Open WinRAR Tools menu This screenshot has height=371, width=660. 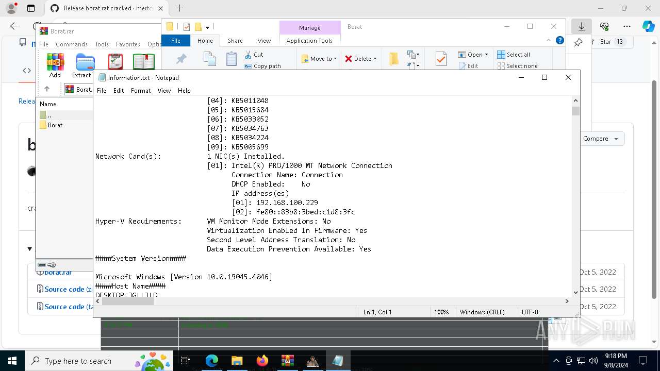[102, 44]
